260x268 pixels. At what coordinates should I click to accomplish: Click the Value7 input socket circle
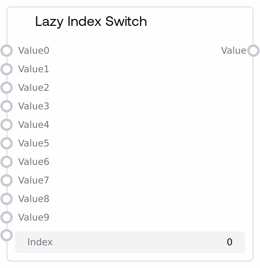point(7,180)
